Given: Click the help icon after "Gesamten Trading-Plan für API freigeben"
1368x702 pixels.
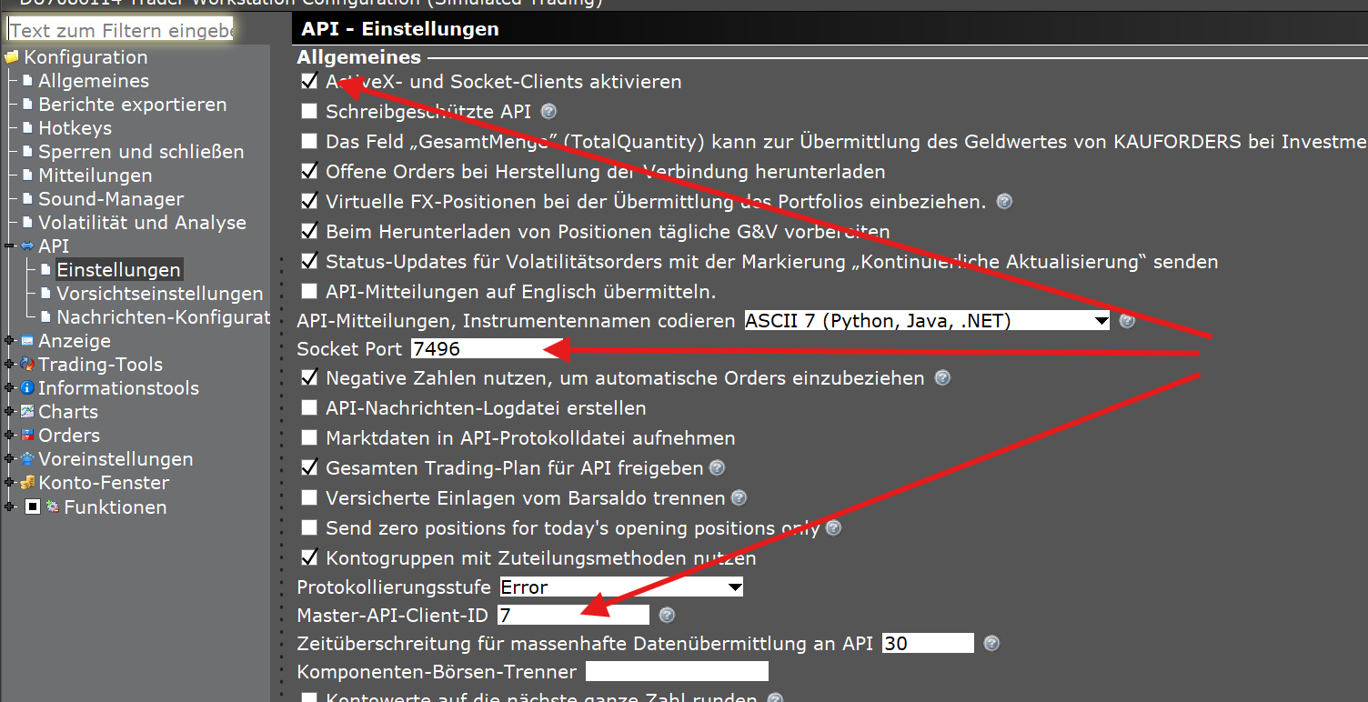Looking at the screenshot, I should 718,468.
